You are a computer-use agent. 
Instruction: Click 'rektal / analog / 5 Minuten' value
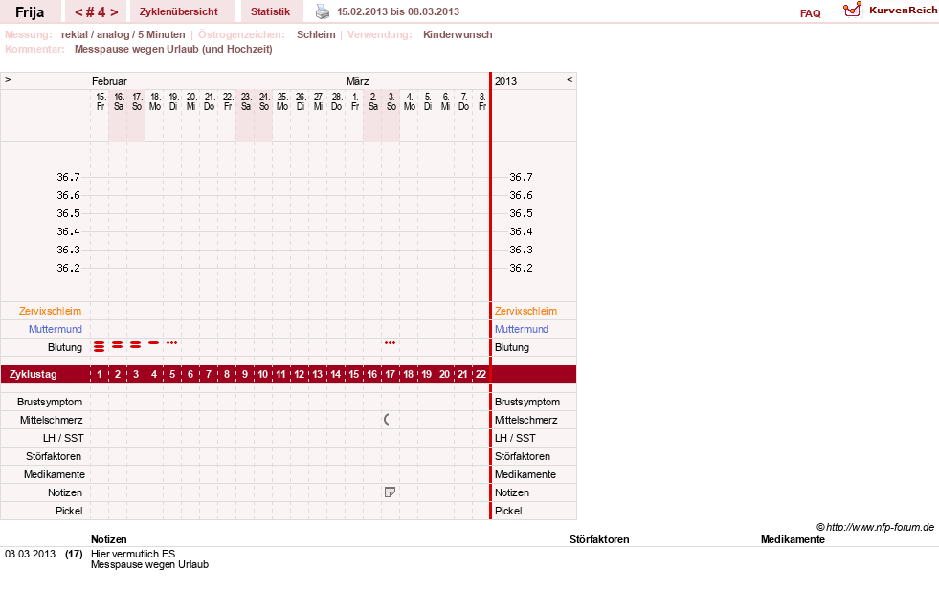pos(123,34)
